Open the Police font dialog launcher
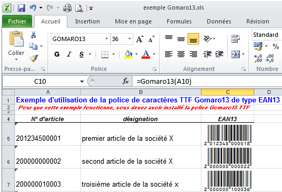The image size is (282, 192). 154,69
